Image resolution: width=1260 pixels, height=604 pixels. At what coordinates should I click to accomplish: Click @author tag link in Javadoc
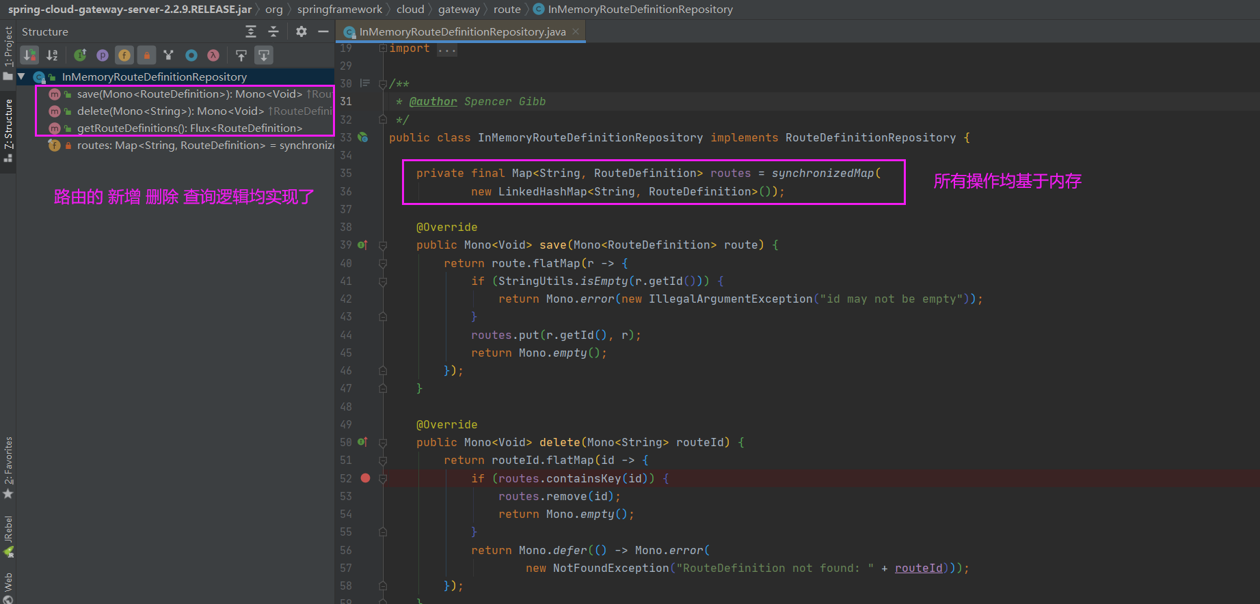coord(433,101)
